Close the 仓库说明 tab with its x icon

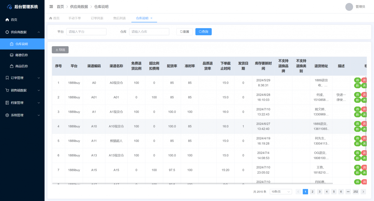click(x=151, y=18)
